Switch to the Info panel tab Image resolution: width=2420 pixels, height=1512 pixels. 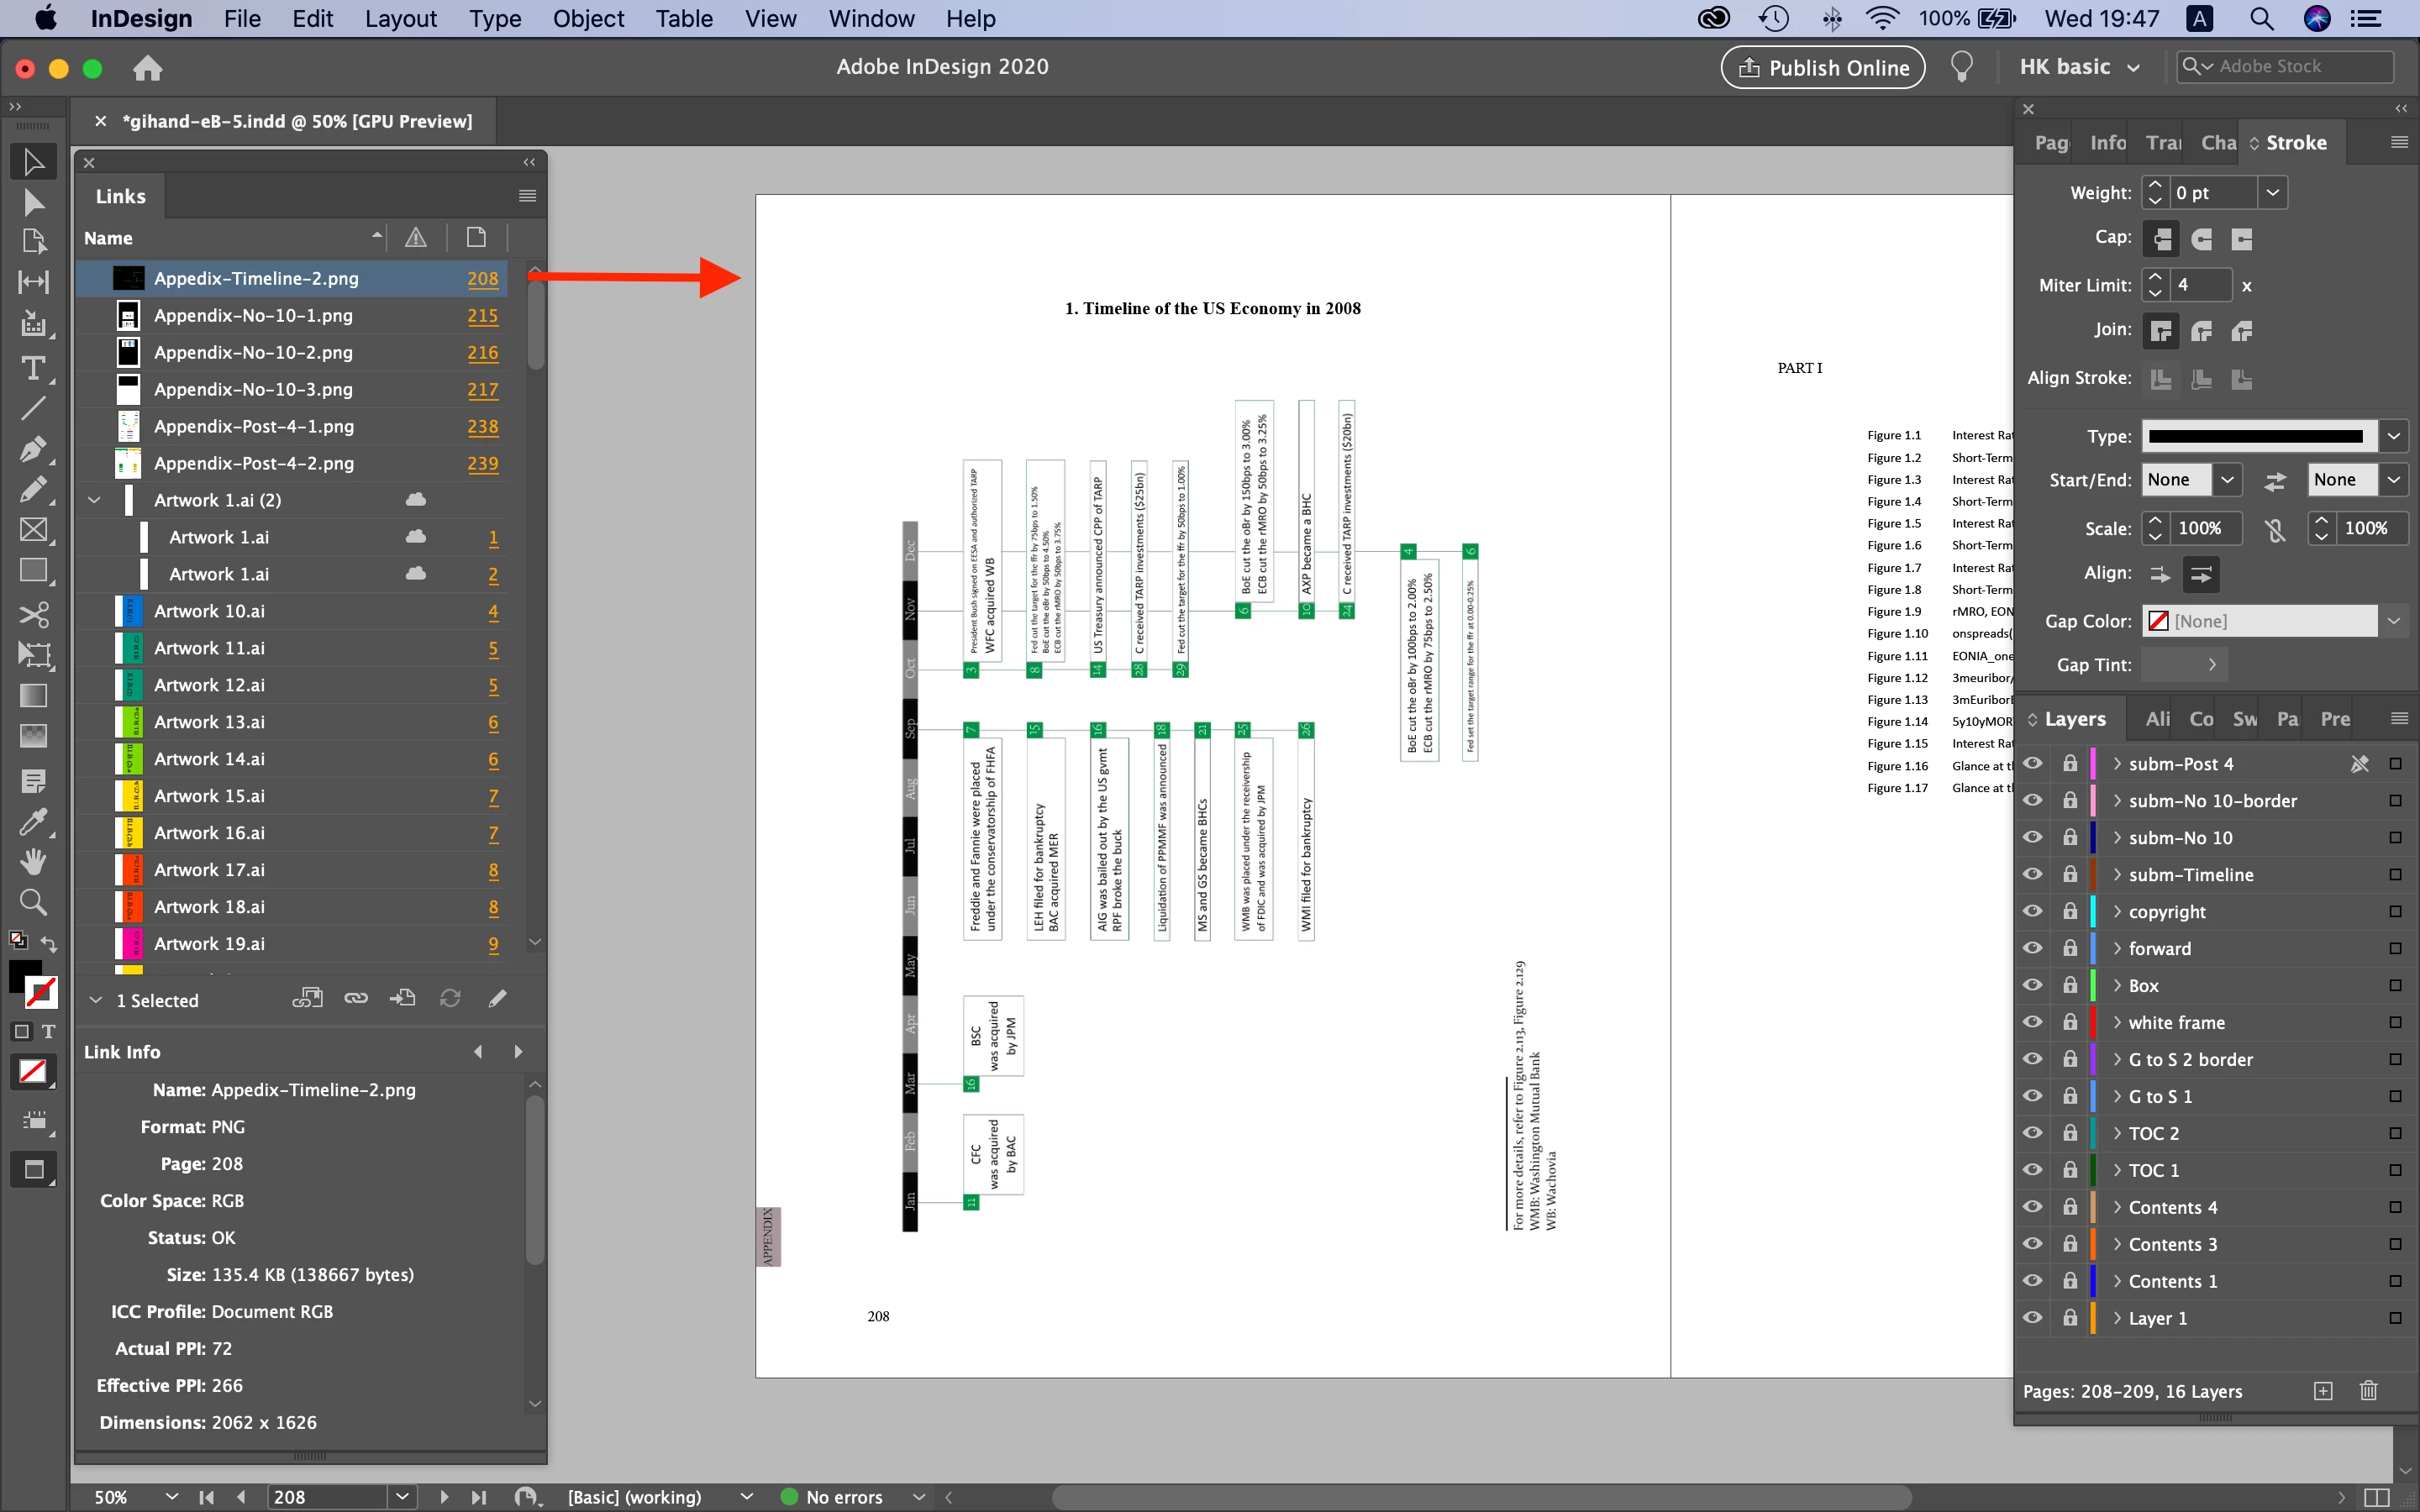2107,143
